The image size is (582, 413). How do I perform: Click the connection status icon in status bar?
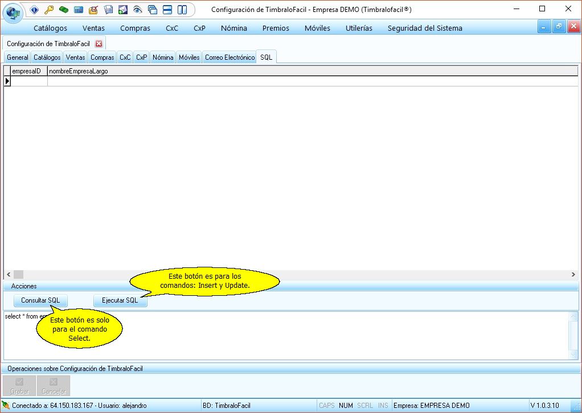point(6,405)
